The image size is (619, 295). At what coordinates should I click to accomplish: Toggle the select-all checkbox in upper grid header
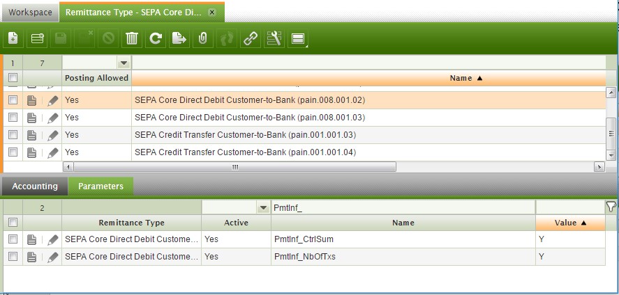pyautogui.click(x=13, y=79)
